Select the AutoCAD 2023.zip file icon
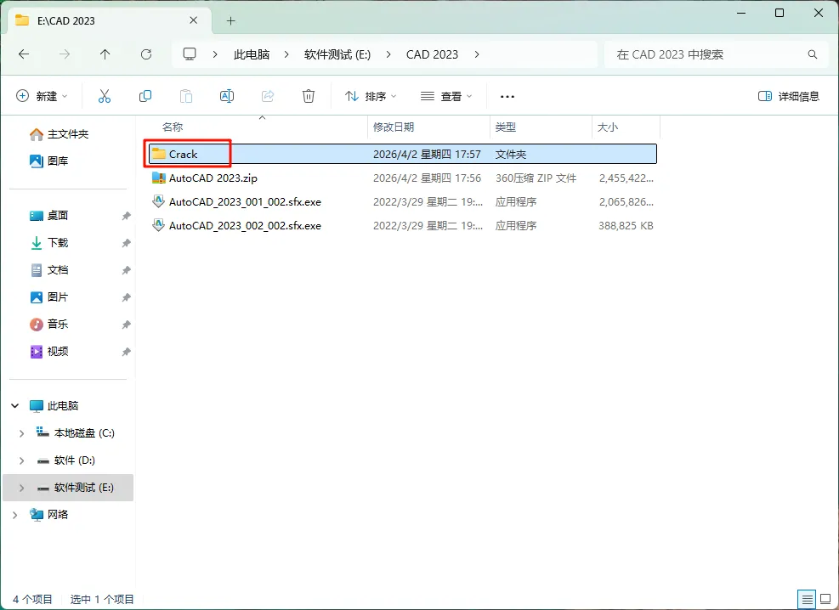Screen dimensions: 839x610 click(158, 178)
